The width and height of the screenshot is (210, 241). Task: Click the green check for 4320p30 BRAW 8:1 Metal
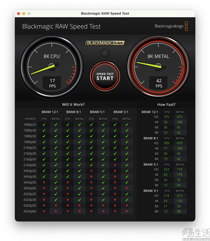(80, 200)
